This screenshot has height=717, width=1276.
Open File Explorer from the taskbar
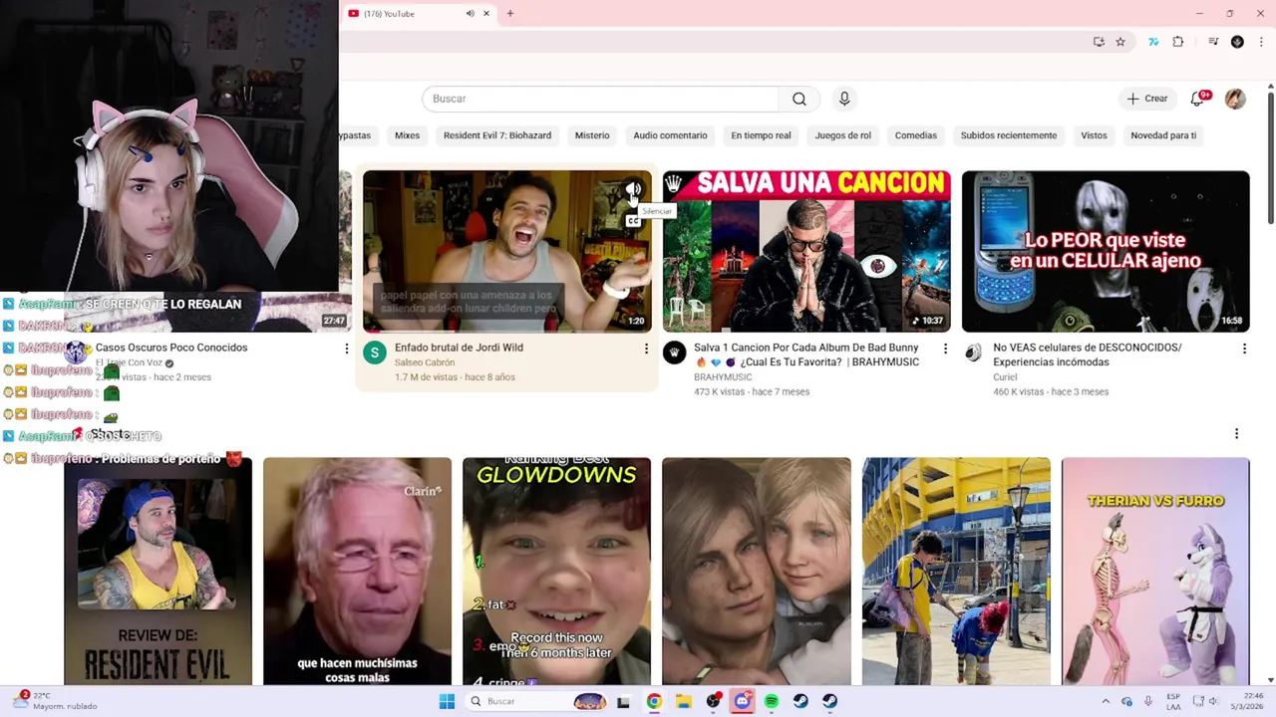[684, 701]
